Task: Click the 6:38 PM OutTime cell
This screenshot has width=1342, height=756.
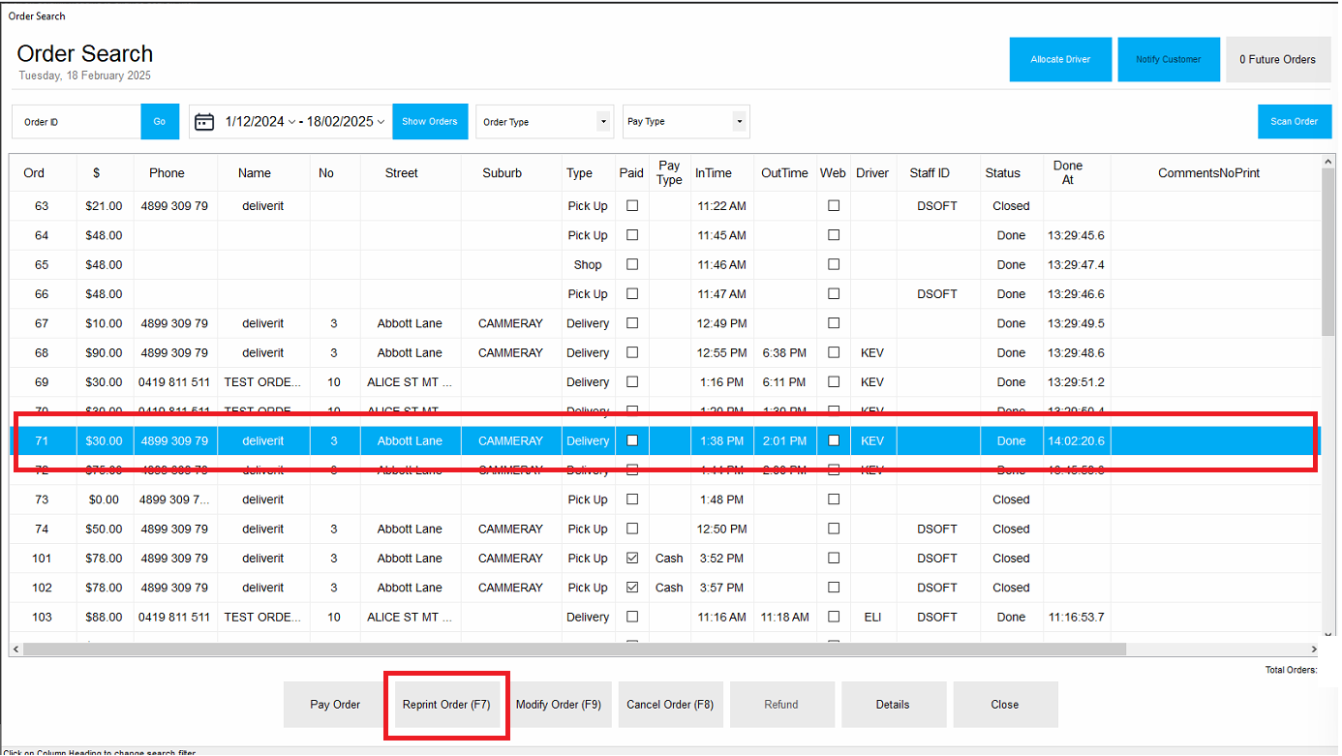Action: coord(784,352)
